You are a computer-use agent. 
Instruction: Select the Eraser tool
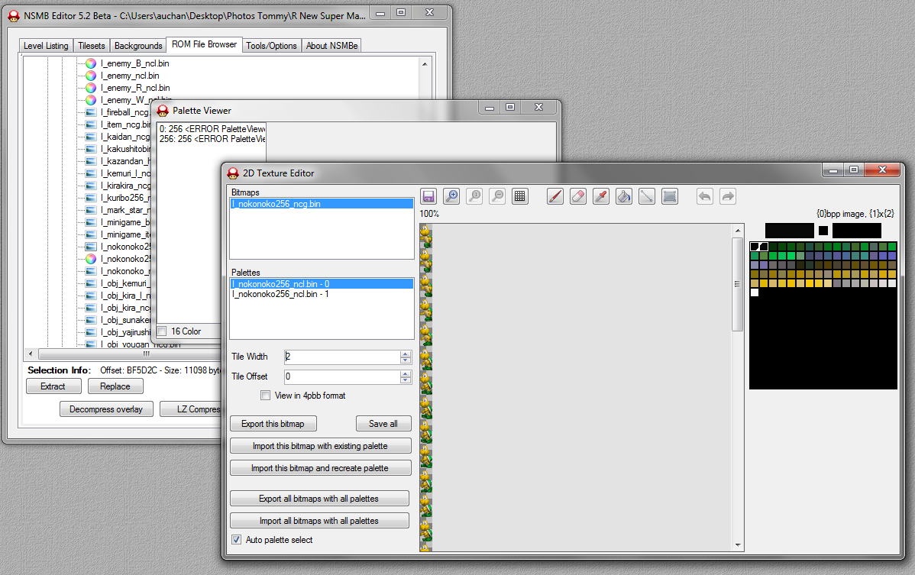click(x=578, y=196)
